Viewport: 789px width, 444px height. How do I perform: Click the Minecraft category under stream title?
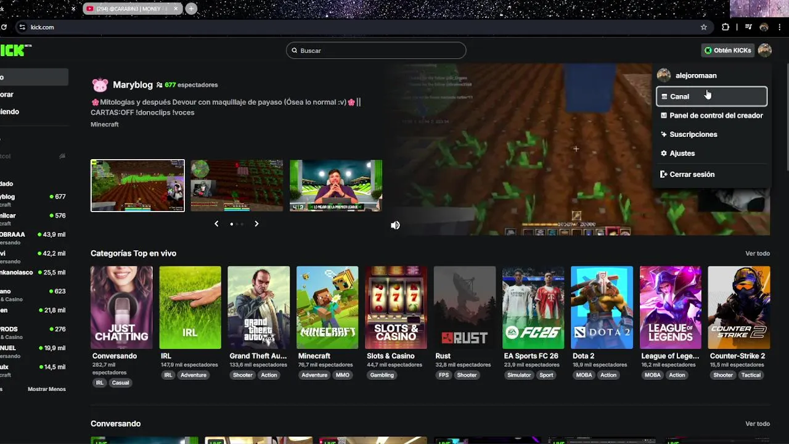[105, 125]
